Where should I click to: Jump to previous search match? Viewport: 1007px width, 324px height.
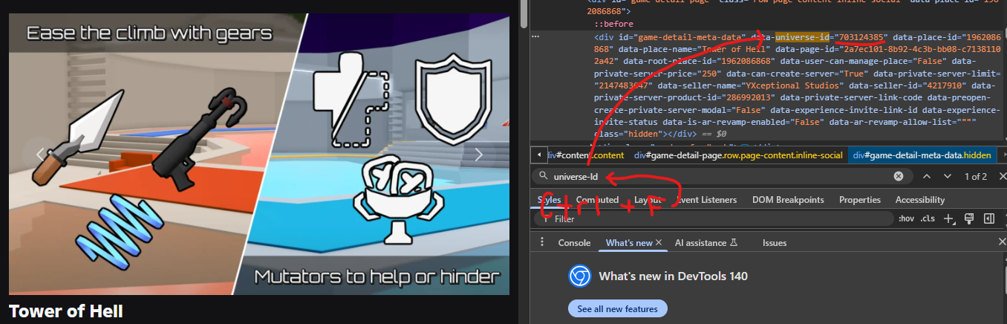(926, 177)
